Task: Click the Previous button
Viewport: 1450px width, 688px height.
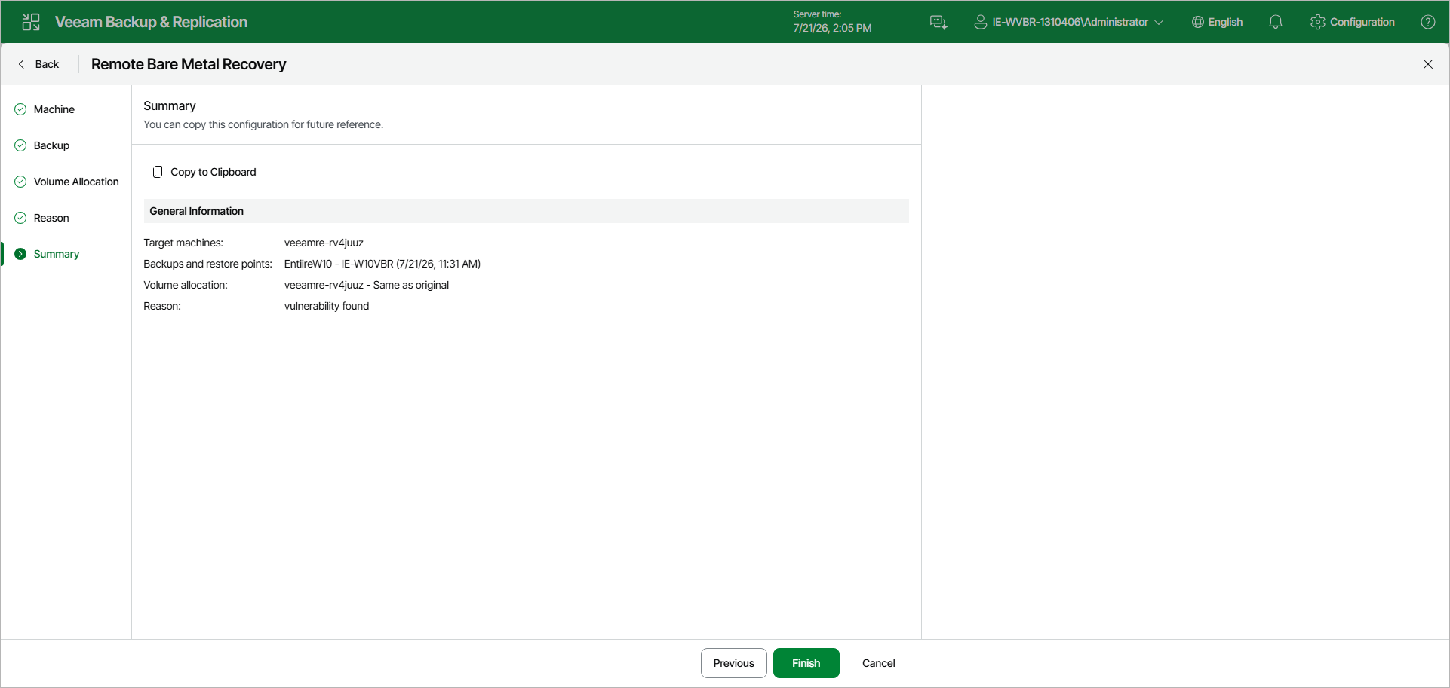Action: (x=734, y=663)
